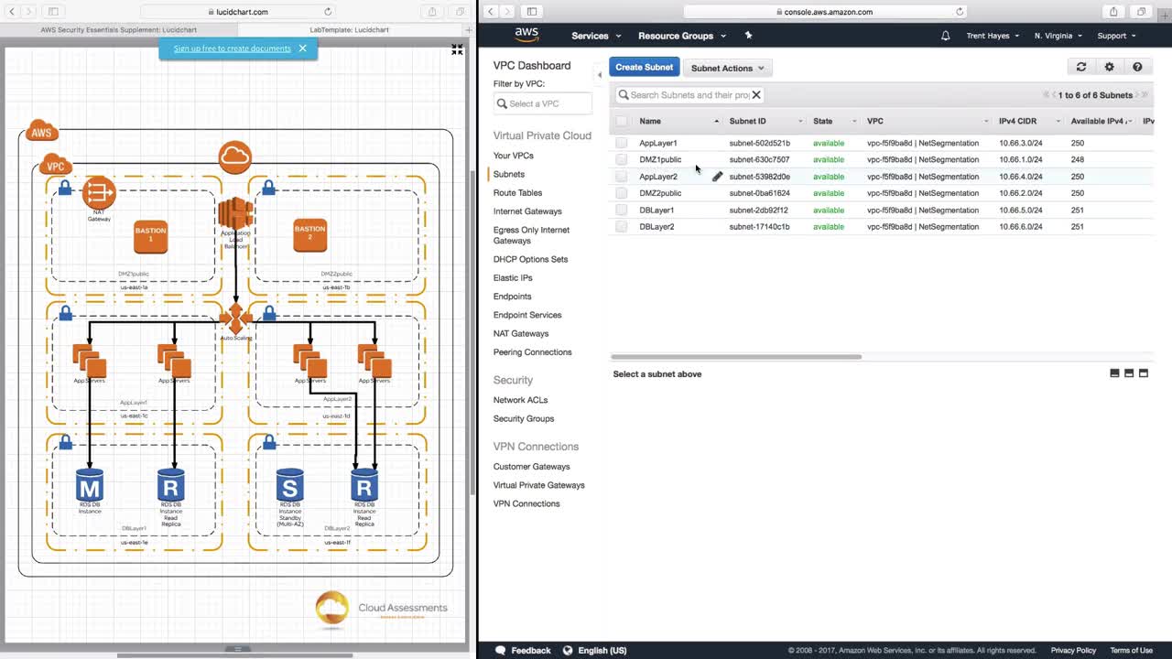
Task: Show all tabs in Lucidchart Safari window
Action: pos(460,12)
